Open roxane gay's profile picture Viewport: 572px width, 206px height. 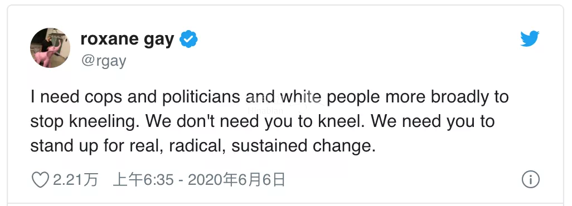click(50, 48)
